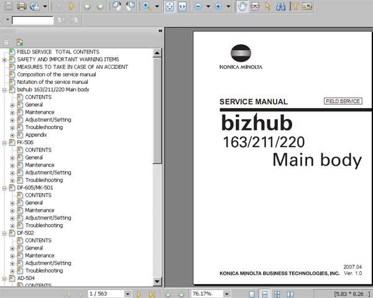Screen dimensions: 373x298
Task: Click the Print icon in the toolbar
Action: click(x=22, y=6)
